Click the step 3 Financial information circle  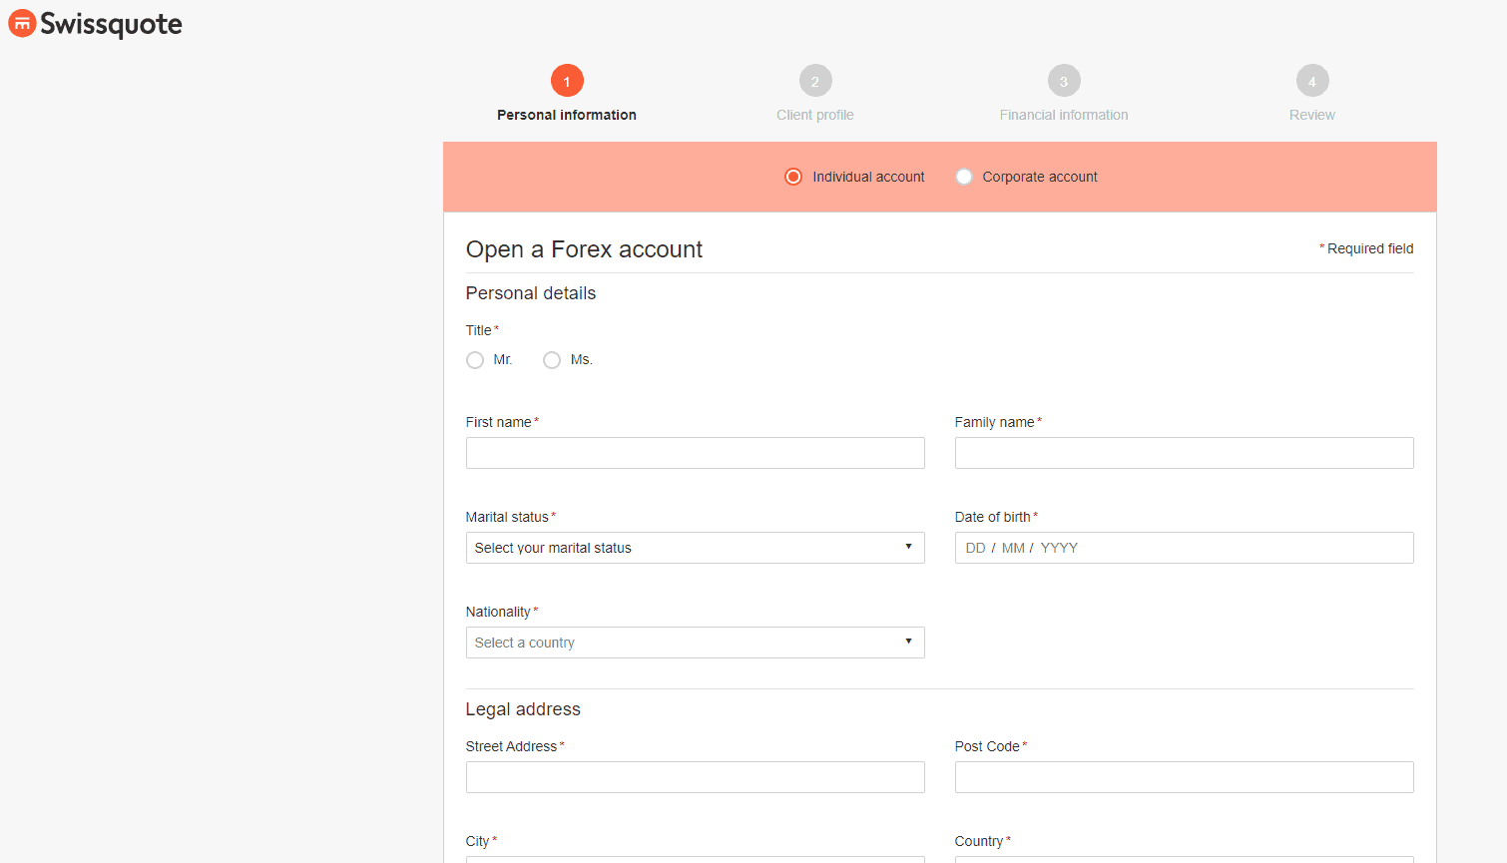[x=1064, y=80]
